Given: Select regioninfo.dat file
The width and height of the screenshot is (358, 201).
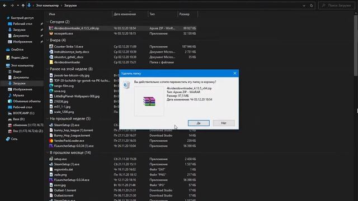Looking at the screenshot, I should click(63, 169).
